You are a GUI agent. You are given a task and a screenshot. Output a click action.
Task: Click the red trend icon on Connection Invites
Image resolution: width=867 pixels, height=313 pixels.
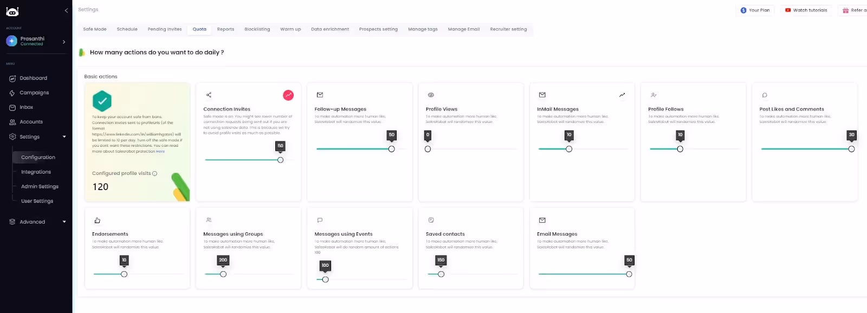pyautogui.click(x=288, y=95)
